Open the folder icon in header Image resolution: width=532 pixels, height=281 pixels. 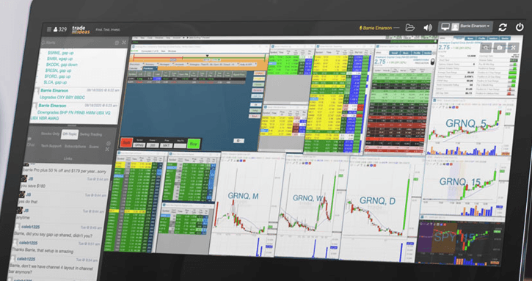tap(410, 28)
